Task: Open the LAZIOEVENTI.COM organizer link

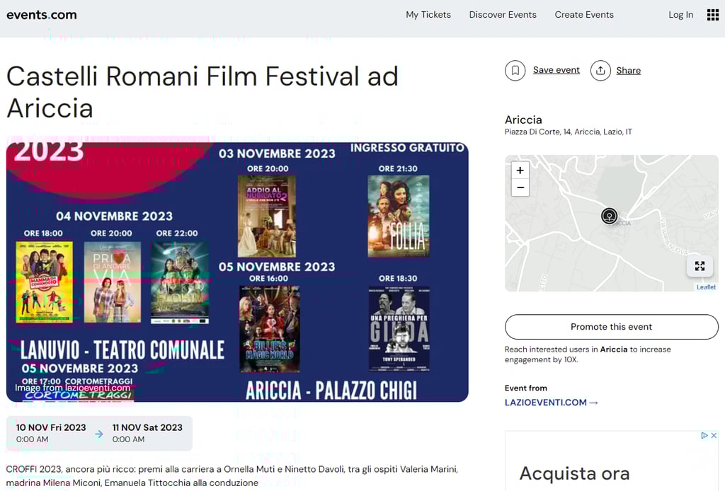Action: click(x=551, y=403)
